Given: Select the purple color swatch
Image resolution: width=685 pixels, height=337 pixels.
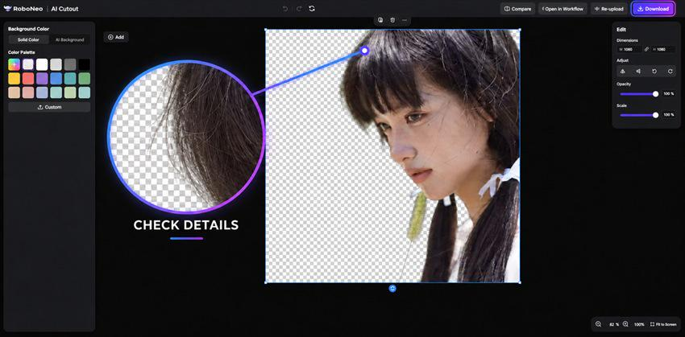Looking at the screenshot, I should click(x=42, y=79).
